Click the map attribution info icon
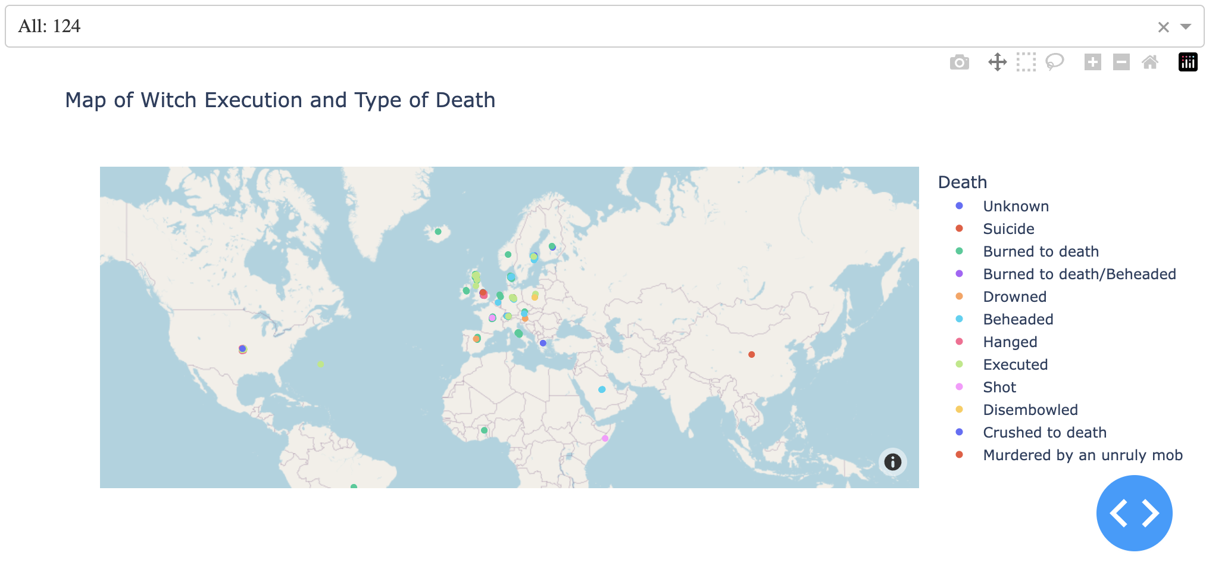The width and height of the screenshot is (1206, 562). [892, 462]
